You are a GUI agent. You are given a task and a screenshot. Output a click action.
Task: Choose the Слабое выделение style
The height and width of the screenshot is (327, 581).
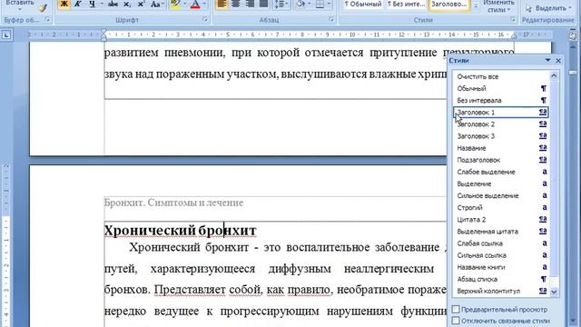point(500,172)
